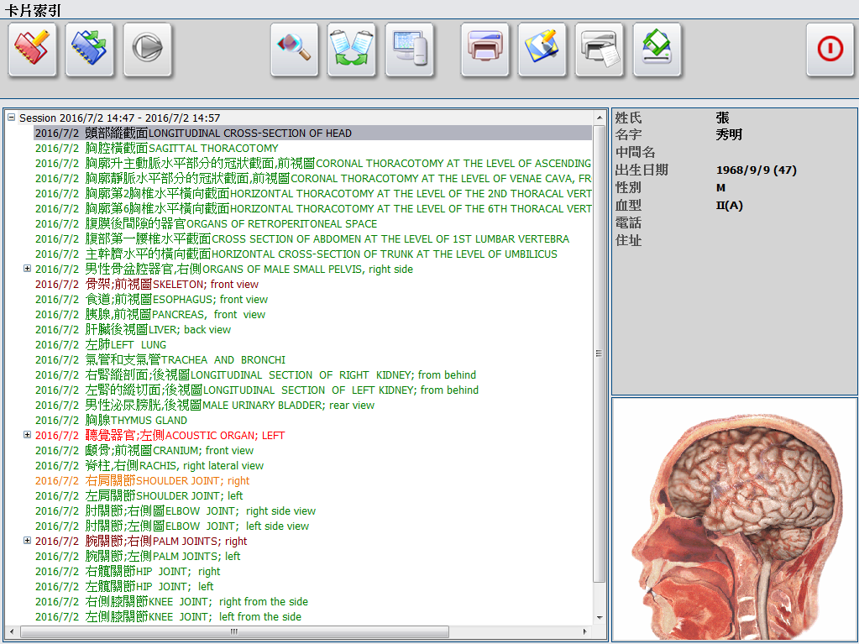Select THYMUS GLAND entry in the list
This screenshot has width=859, height=644.
coord(137,421)
